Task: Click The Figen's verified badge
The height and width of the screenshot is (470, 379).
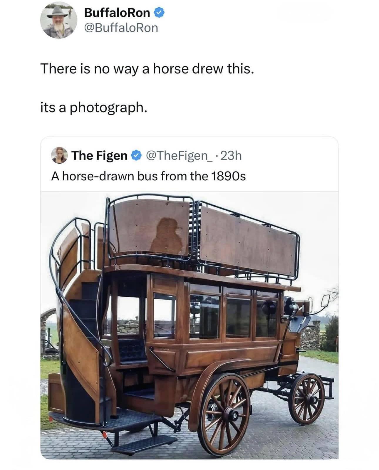Action: (136, 155)
